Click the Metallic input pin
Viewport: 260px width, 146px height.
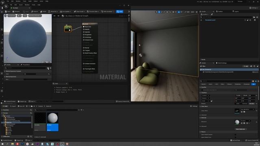(x=84, y=29)
